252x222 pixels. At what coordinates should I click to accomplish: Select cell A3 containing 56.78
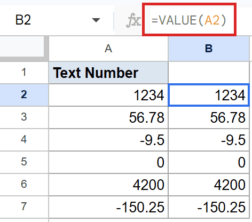(108, 117)
